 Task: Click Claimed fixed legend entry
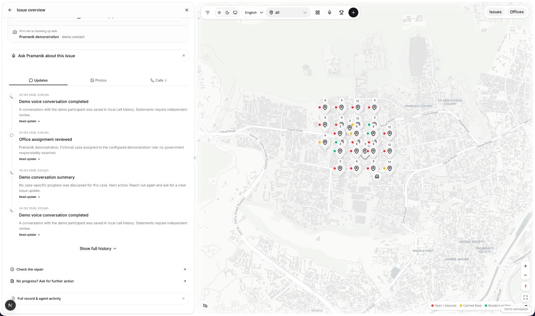(470, 306)
